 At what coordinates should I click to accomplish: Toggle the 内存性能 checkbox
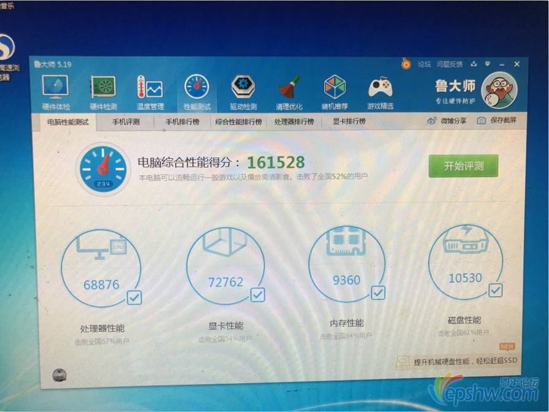point(378,293)
